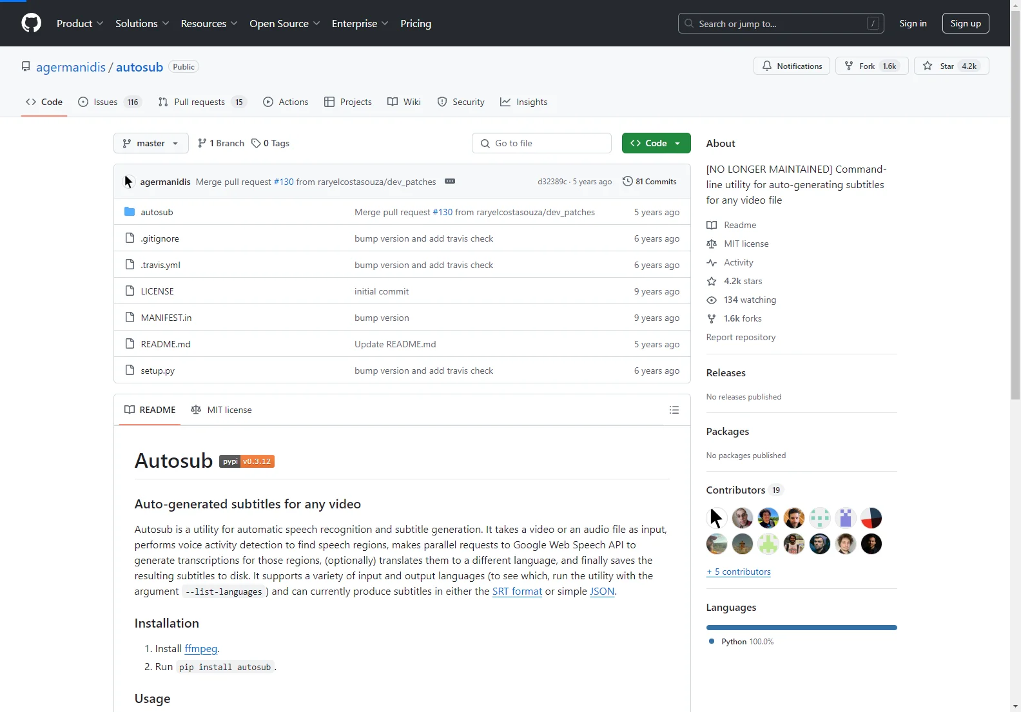Viewport: 1021px width, 712px height.
Task: Open the LICENSE file
Action: pos(157,291)
